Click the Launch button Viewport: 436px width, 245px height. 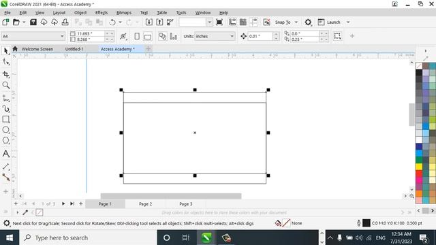point(330,22)
